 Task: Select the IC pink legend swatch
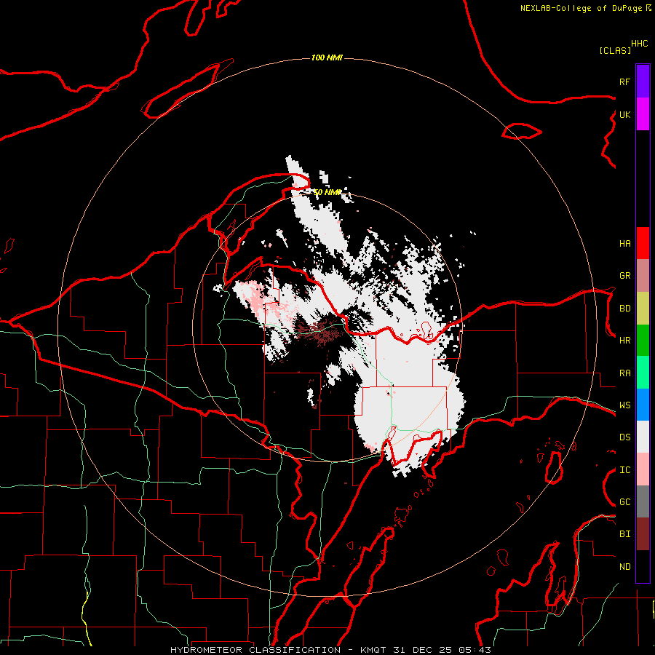point(643,469)
